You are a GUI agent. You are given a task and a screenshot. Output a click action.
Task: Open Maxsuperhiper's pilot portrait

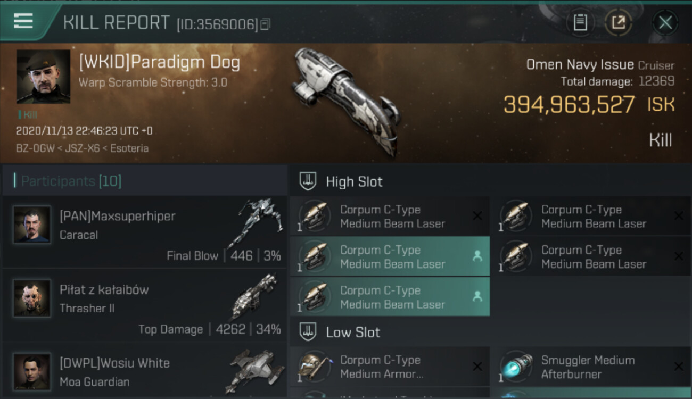[32, 225]
